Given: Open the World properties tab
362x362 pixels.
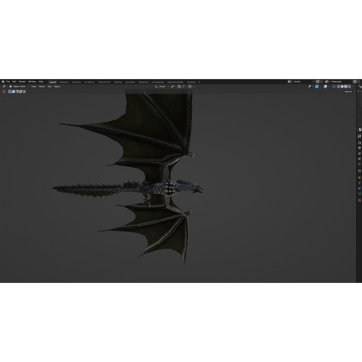Looking at the screenshot, I should tap(359, 164).
